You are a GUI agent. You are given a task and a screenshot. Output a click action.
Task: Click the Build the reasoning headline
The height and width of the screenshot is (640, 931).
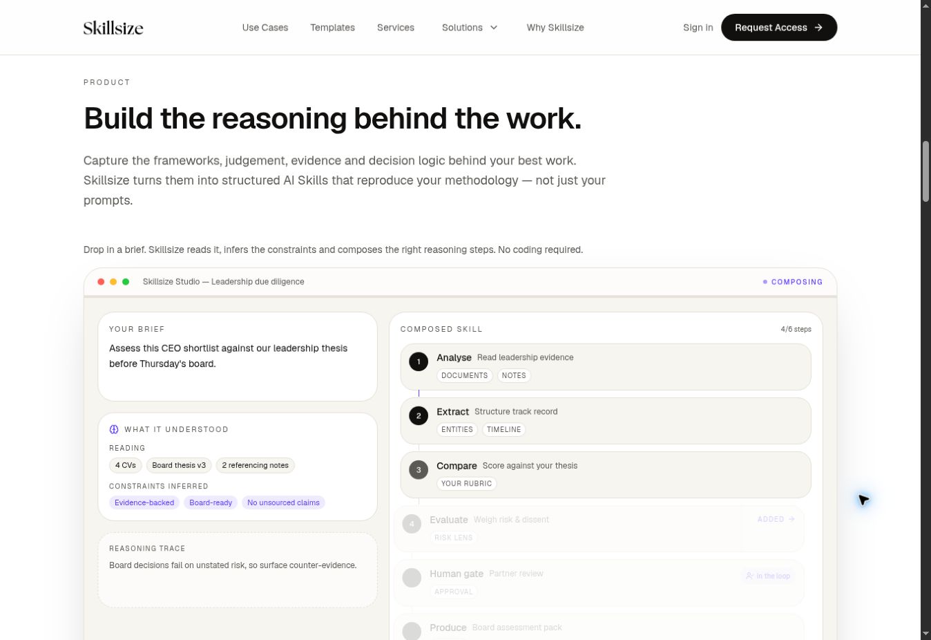click(x=332, y=118)
